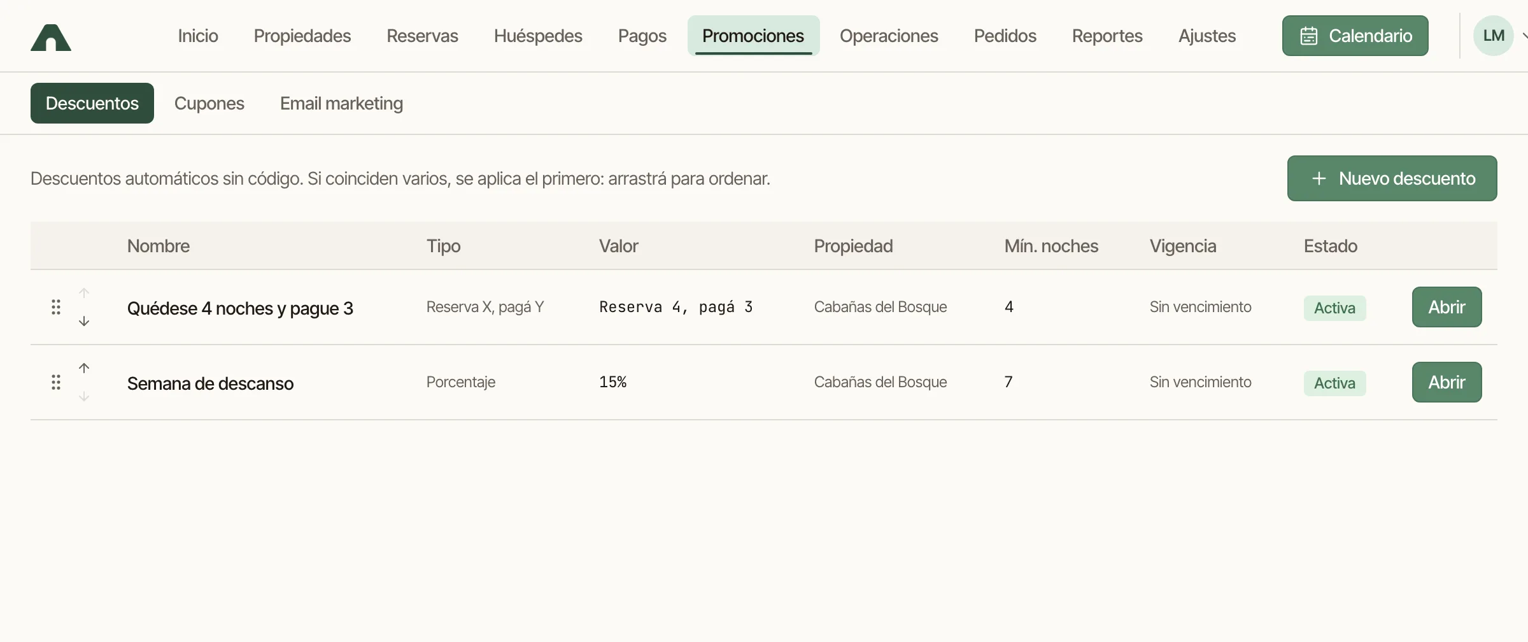
Task: Open the Calendario view
Action: point(1355,36)
